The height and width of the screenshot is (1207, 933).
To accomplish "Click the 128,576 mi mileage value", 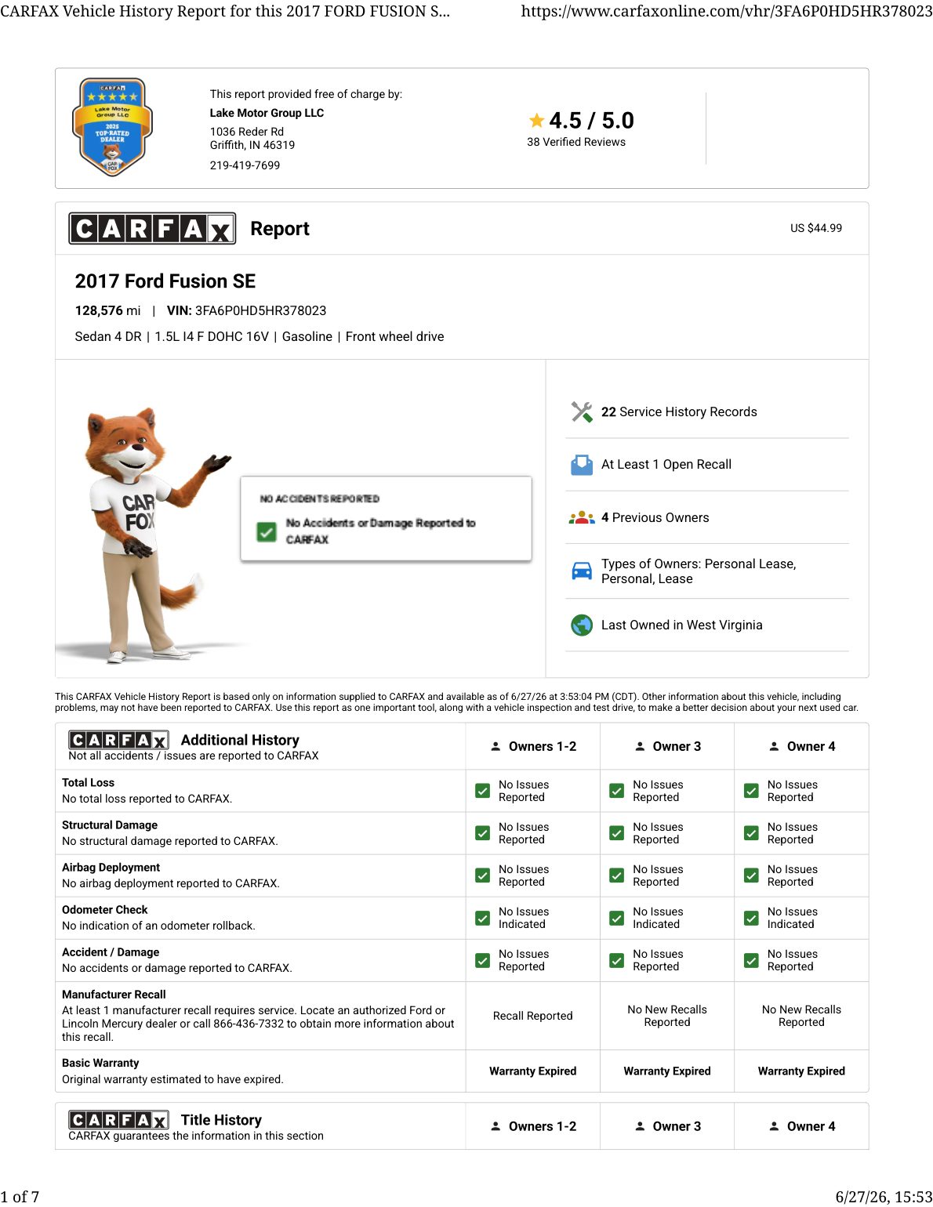I will pyautogui.click(x=107, y=310).
